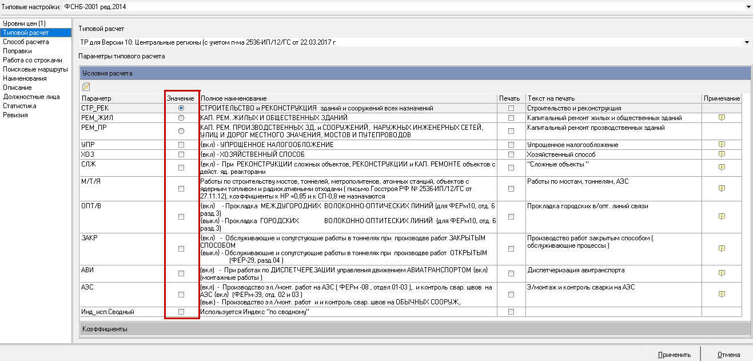The width and height of the screenshot is (753, 361).
Task: Toggle the ЗАКР value checkbox
Action: pos(181,249)
